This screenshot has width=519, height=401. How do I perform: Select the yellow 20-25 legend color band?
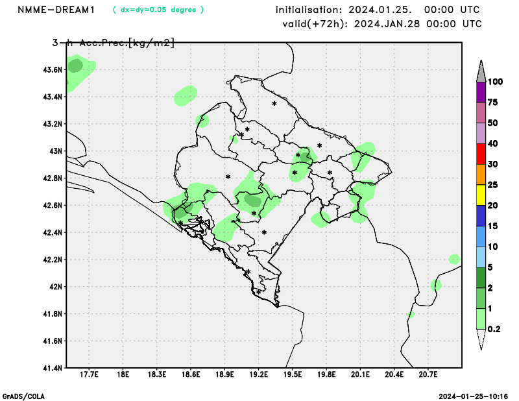pyautogui.click(x=481, y=195)
